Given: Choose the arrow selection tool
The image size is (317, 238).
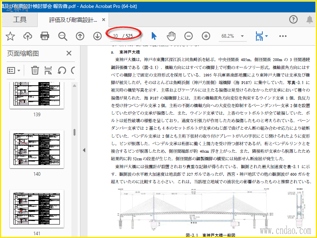Looking at the screenshot, I should (x=154, y=36).
